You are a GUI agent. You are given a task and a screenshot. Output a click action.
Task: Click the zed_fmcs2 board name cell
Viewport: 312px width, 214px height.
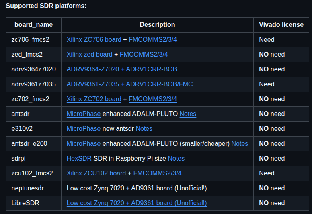pyautogui.click(x=34, y=55)
